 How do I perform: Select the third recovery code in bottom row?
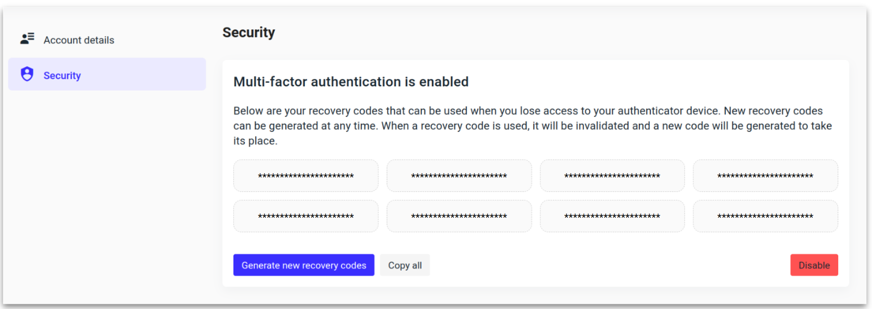tap(612, 216)
